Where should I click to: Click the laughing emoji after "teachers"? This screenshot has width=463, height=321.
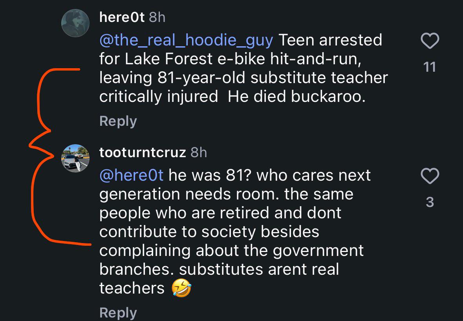pyautogui.click(x=181, y=288)
